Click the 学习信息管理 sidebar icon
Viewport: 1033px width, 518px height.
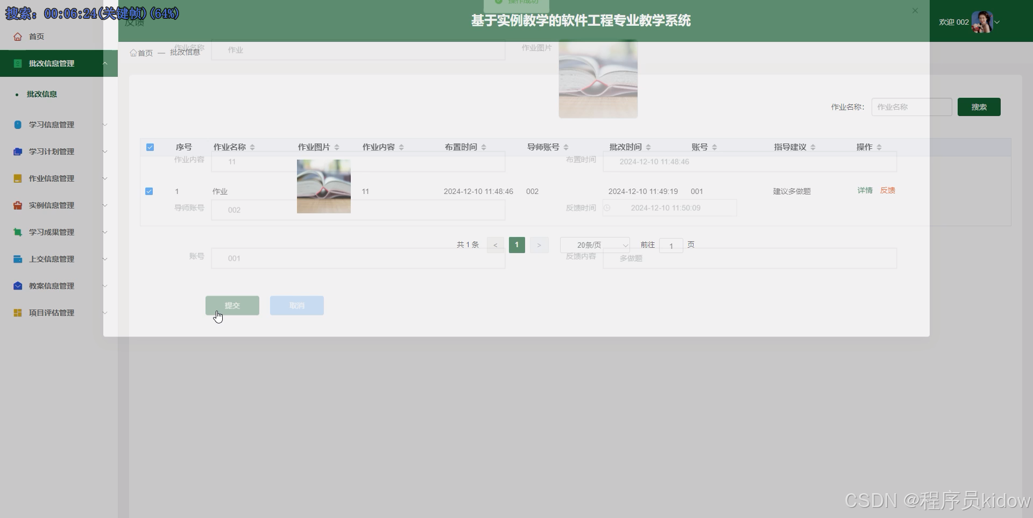click(x=18, y=125)
